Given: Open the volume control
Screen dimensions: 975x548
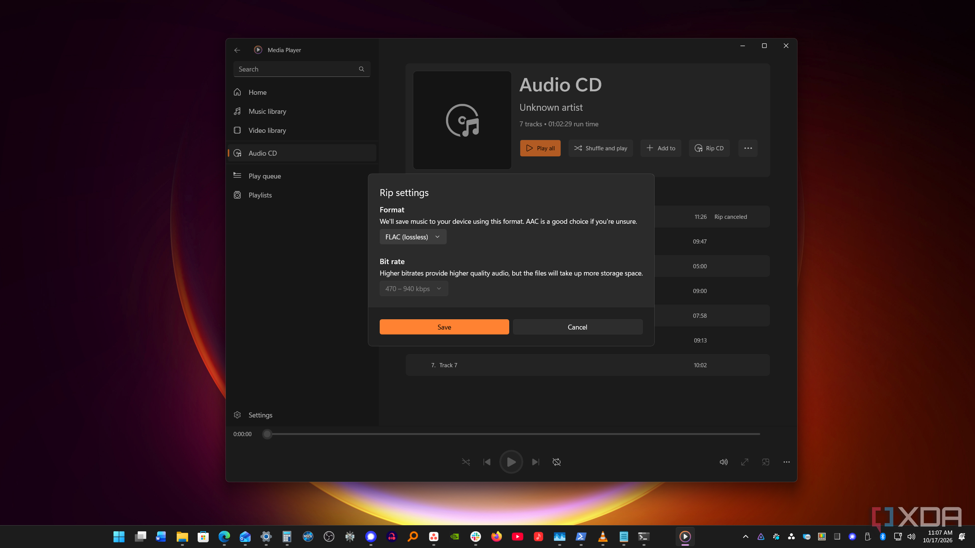Looking at the screenshot, I should 724,462.
